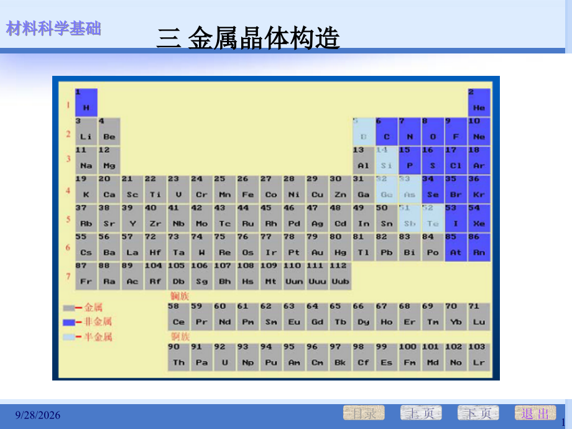Viewport: 572px width, 429px height.
Task: Select the tungsten W element cell
Action: pos(201,247)
